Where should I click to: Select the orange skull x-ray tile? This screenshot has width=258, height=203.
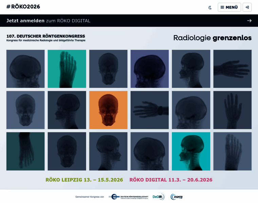click(108, 110)
